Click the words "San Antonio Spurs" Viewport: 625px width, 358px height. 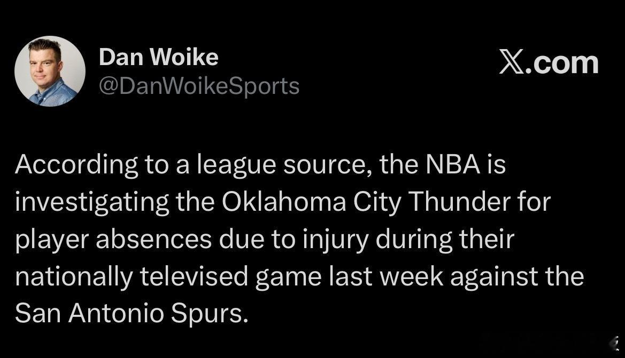click(131, 314)
